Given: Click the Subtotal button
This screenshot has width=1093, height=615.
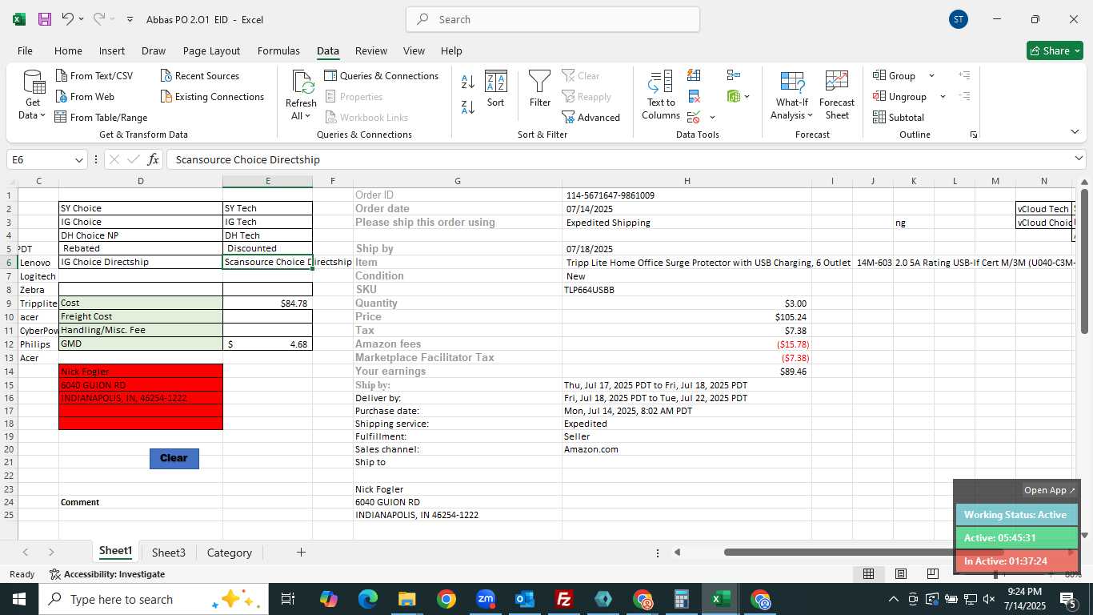Looking at the screenshot, I should click(x=899, y=118).
